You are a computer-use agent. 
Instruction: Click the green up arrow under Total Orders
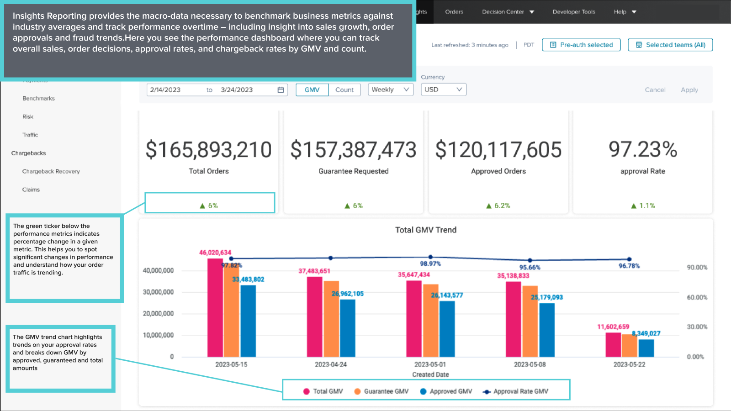point(202,206)
